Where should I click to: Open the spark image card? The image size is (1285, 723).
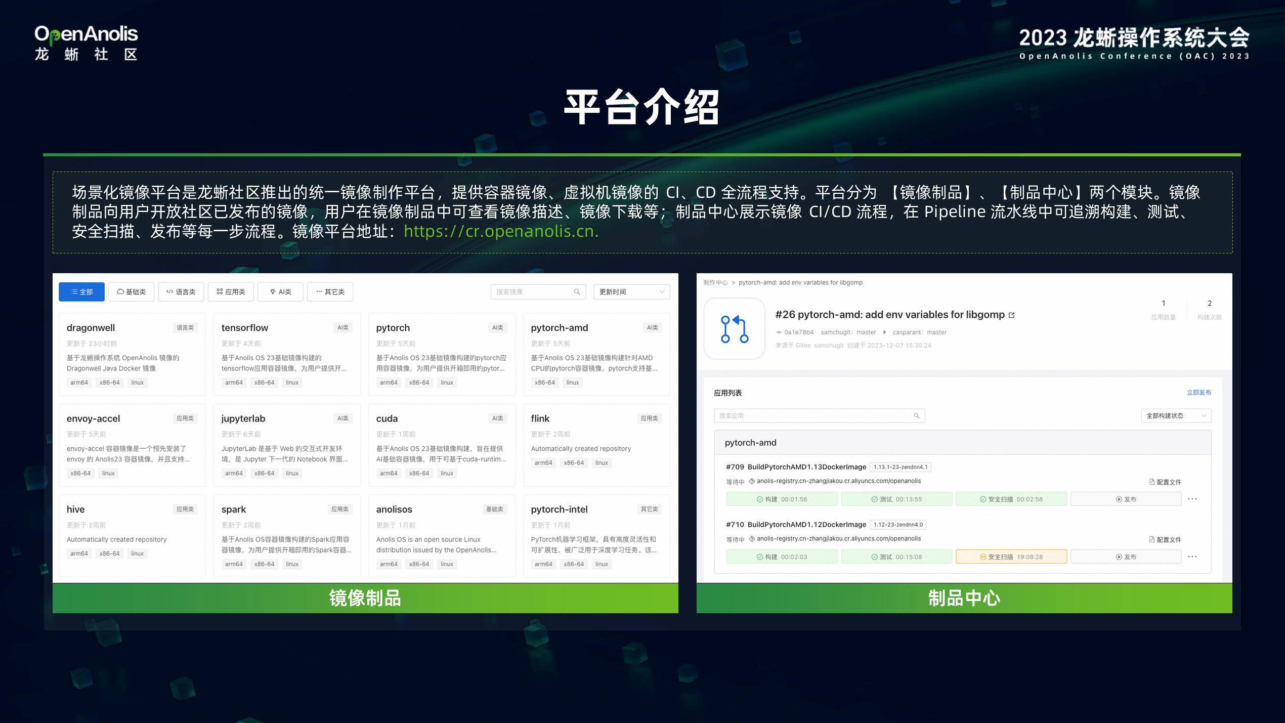(x=287, y=536)
